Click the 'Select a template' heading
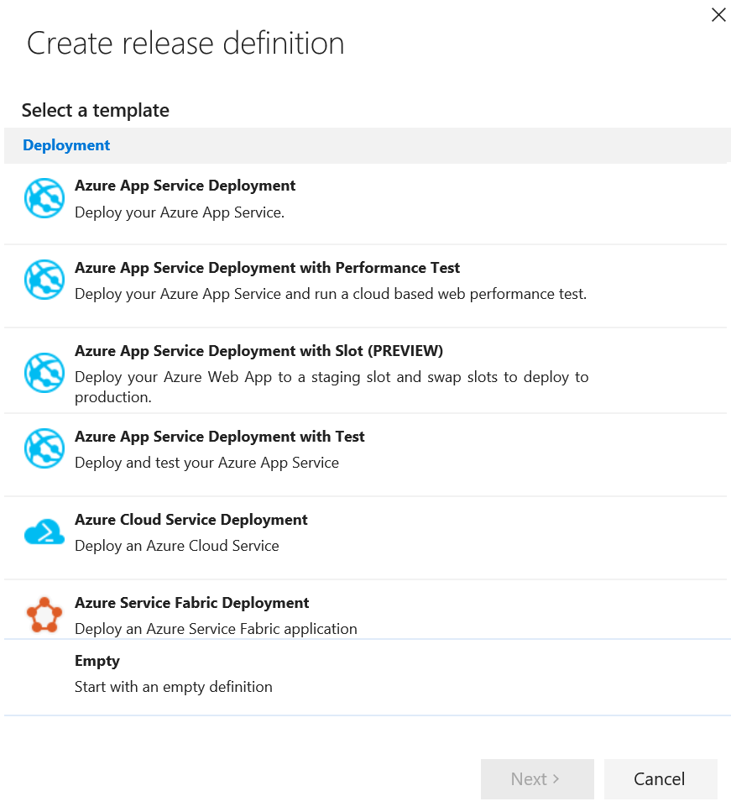The image size is (731, 812). [96, 110]
